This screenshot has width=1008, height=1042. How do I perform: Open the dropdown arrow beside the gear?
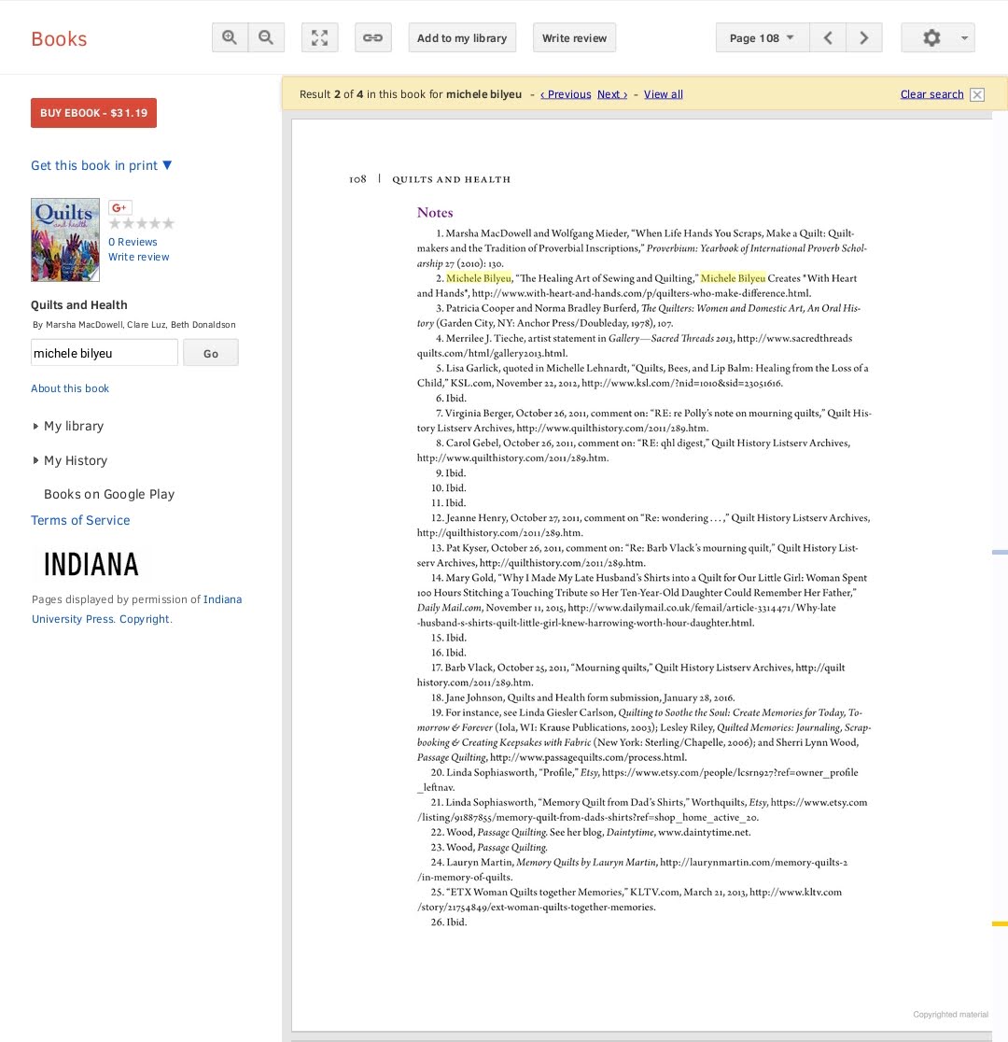click(964, 38)
